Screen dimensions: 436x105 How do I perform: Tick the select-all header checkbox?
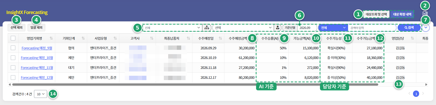pyautogui.click(x=13, y=38)
